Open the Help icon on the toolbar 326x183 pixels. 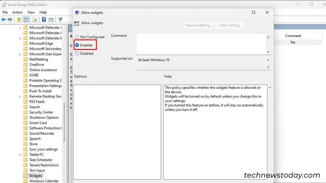tap(44, 19)
